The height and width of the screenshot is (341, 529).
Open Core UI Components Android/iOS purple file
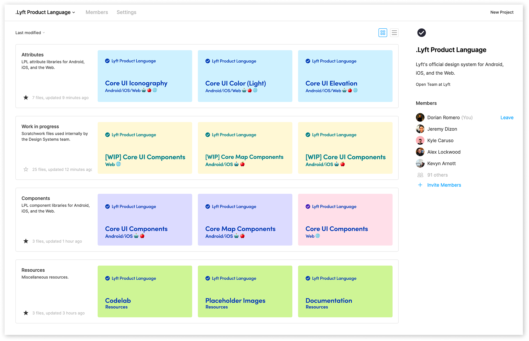tap(145, 220)
